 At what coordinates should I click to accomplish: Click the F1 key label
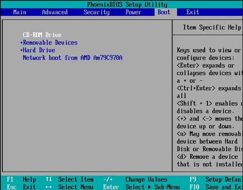click(x=10, y=179)
